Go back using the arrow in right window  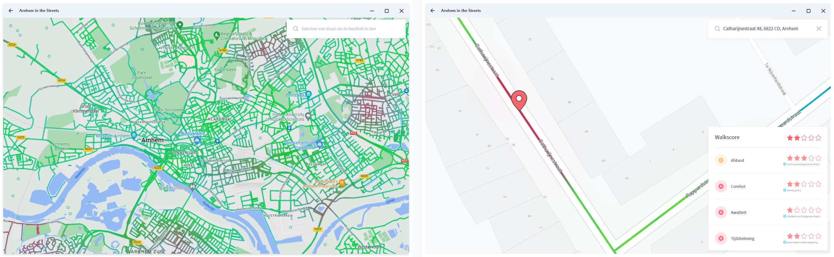[x=432, y=11]
